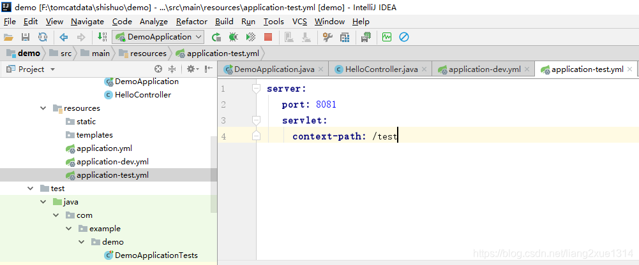This screenshot has width=639, height=265.
Task: Start debugging with the bug icon
Action: coord(234,38)
